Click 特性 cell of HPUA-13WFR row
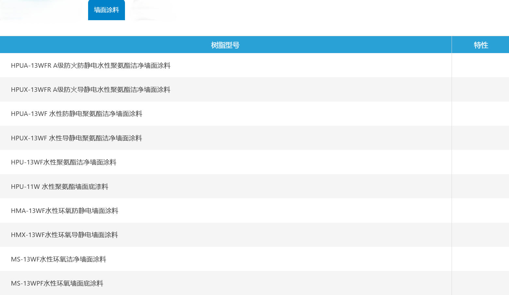 (480, 65)
